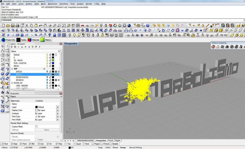This screenshot has height=149, width=245.
Task: Open the Surface menu
Action: pyautogui.click(x=29, y=4)
